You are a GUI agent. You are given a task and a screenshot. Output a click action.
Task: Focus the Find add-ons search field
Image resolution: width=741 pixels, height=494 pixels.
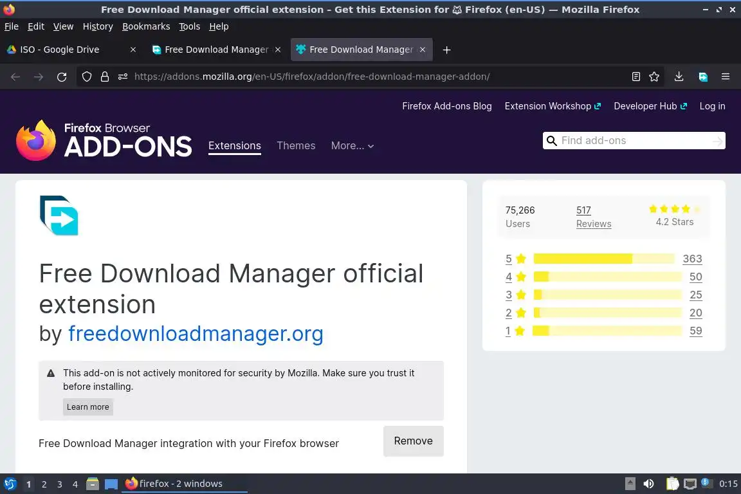coord(634,140)
